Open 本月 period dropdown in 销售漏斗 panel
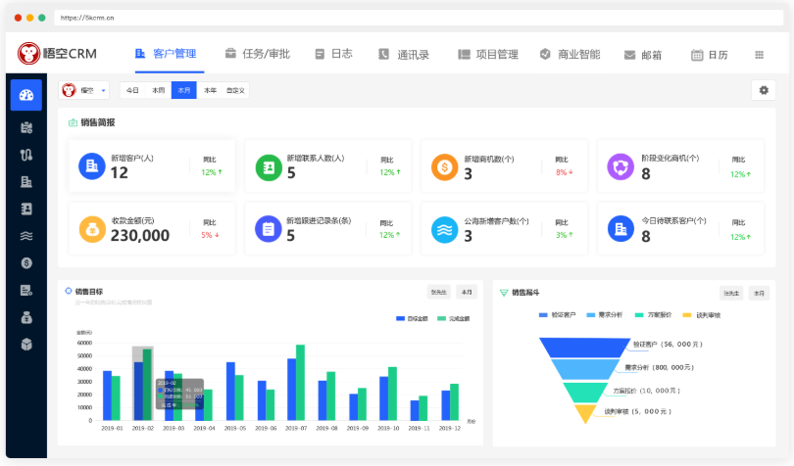This screenshot has width=794, height=466. (x=759, y=293)
